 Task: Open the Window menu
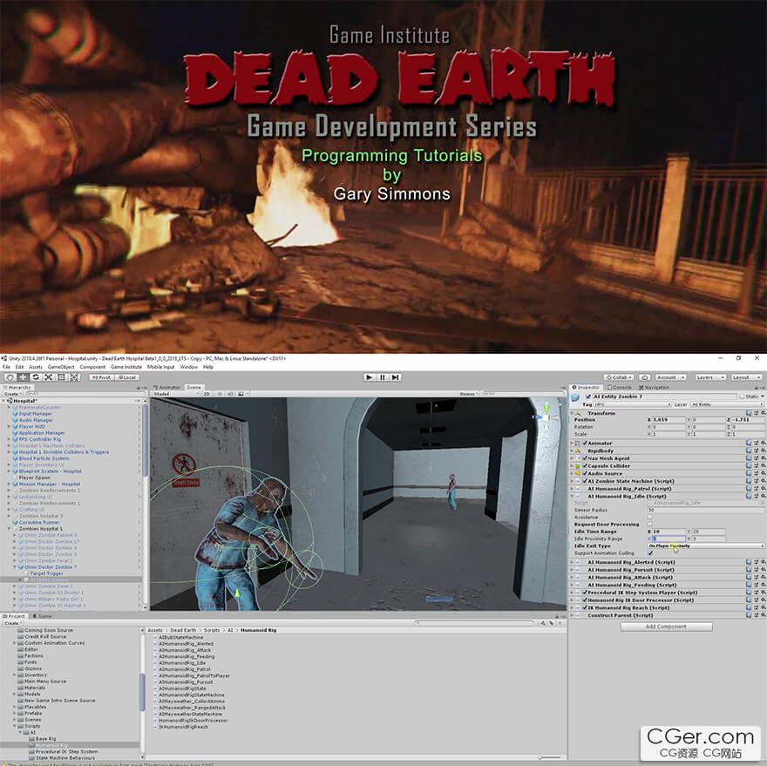point(189,367)
